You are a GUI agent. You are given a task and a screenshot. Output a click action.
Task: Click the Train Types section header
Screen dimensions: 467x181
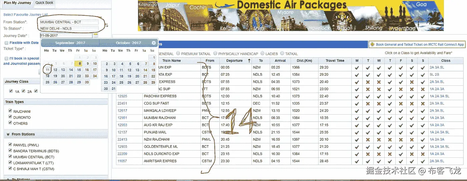[56, 102]
